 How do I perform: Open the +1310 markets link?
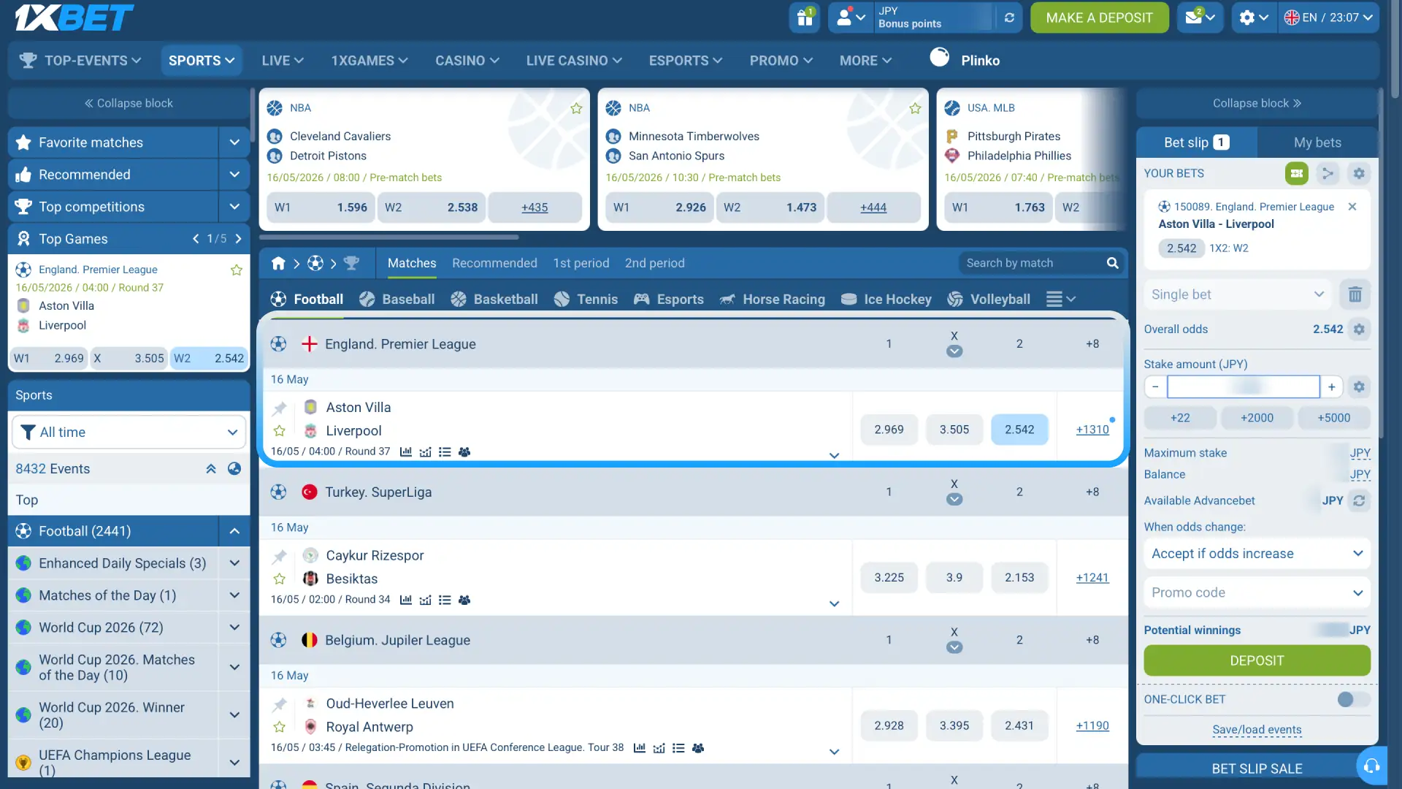point(1092,430)
